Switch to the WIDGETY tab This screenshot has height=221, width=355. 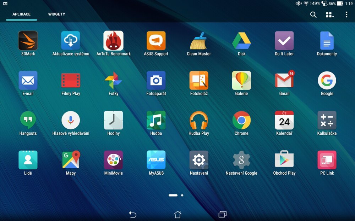click(56, 14)
